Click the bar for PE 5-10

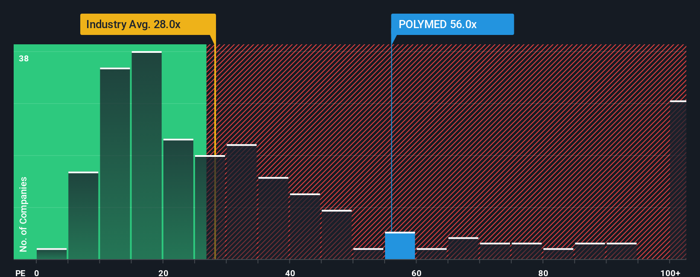point(83,215)
